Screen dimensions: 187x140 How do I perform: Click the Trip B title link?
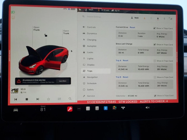[x=118, y=77]
